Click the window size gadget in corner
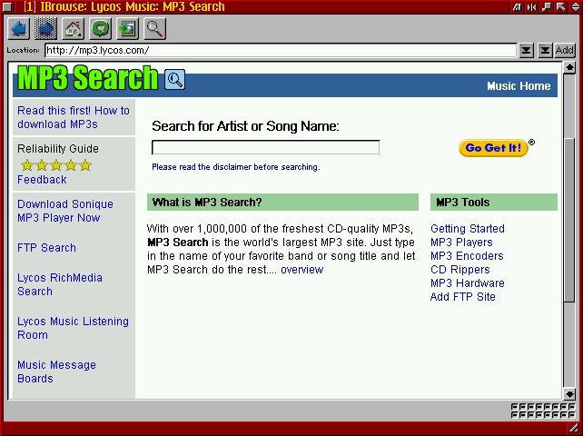The image size is (583, 436). pos(575,428)
